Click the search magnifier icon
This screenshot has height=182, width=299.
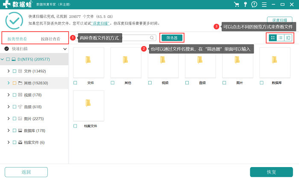152,38
